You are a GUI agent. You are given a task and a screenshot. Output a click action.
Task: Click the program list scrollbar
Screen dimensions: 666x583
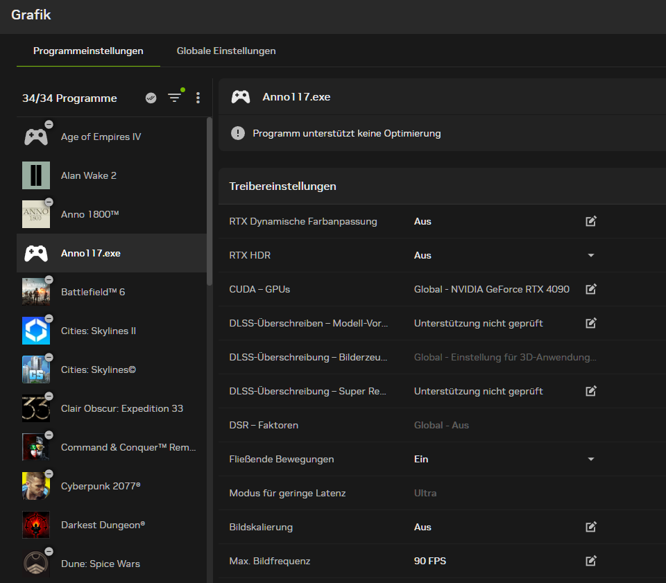pyautogui.click(x=209, y=202)
